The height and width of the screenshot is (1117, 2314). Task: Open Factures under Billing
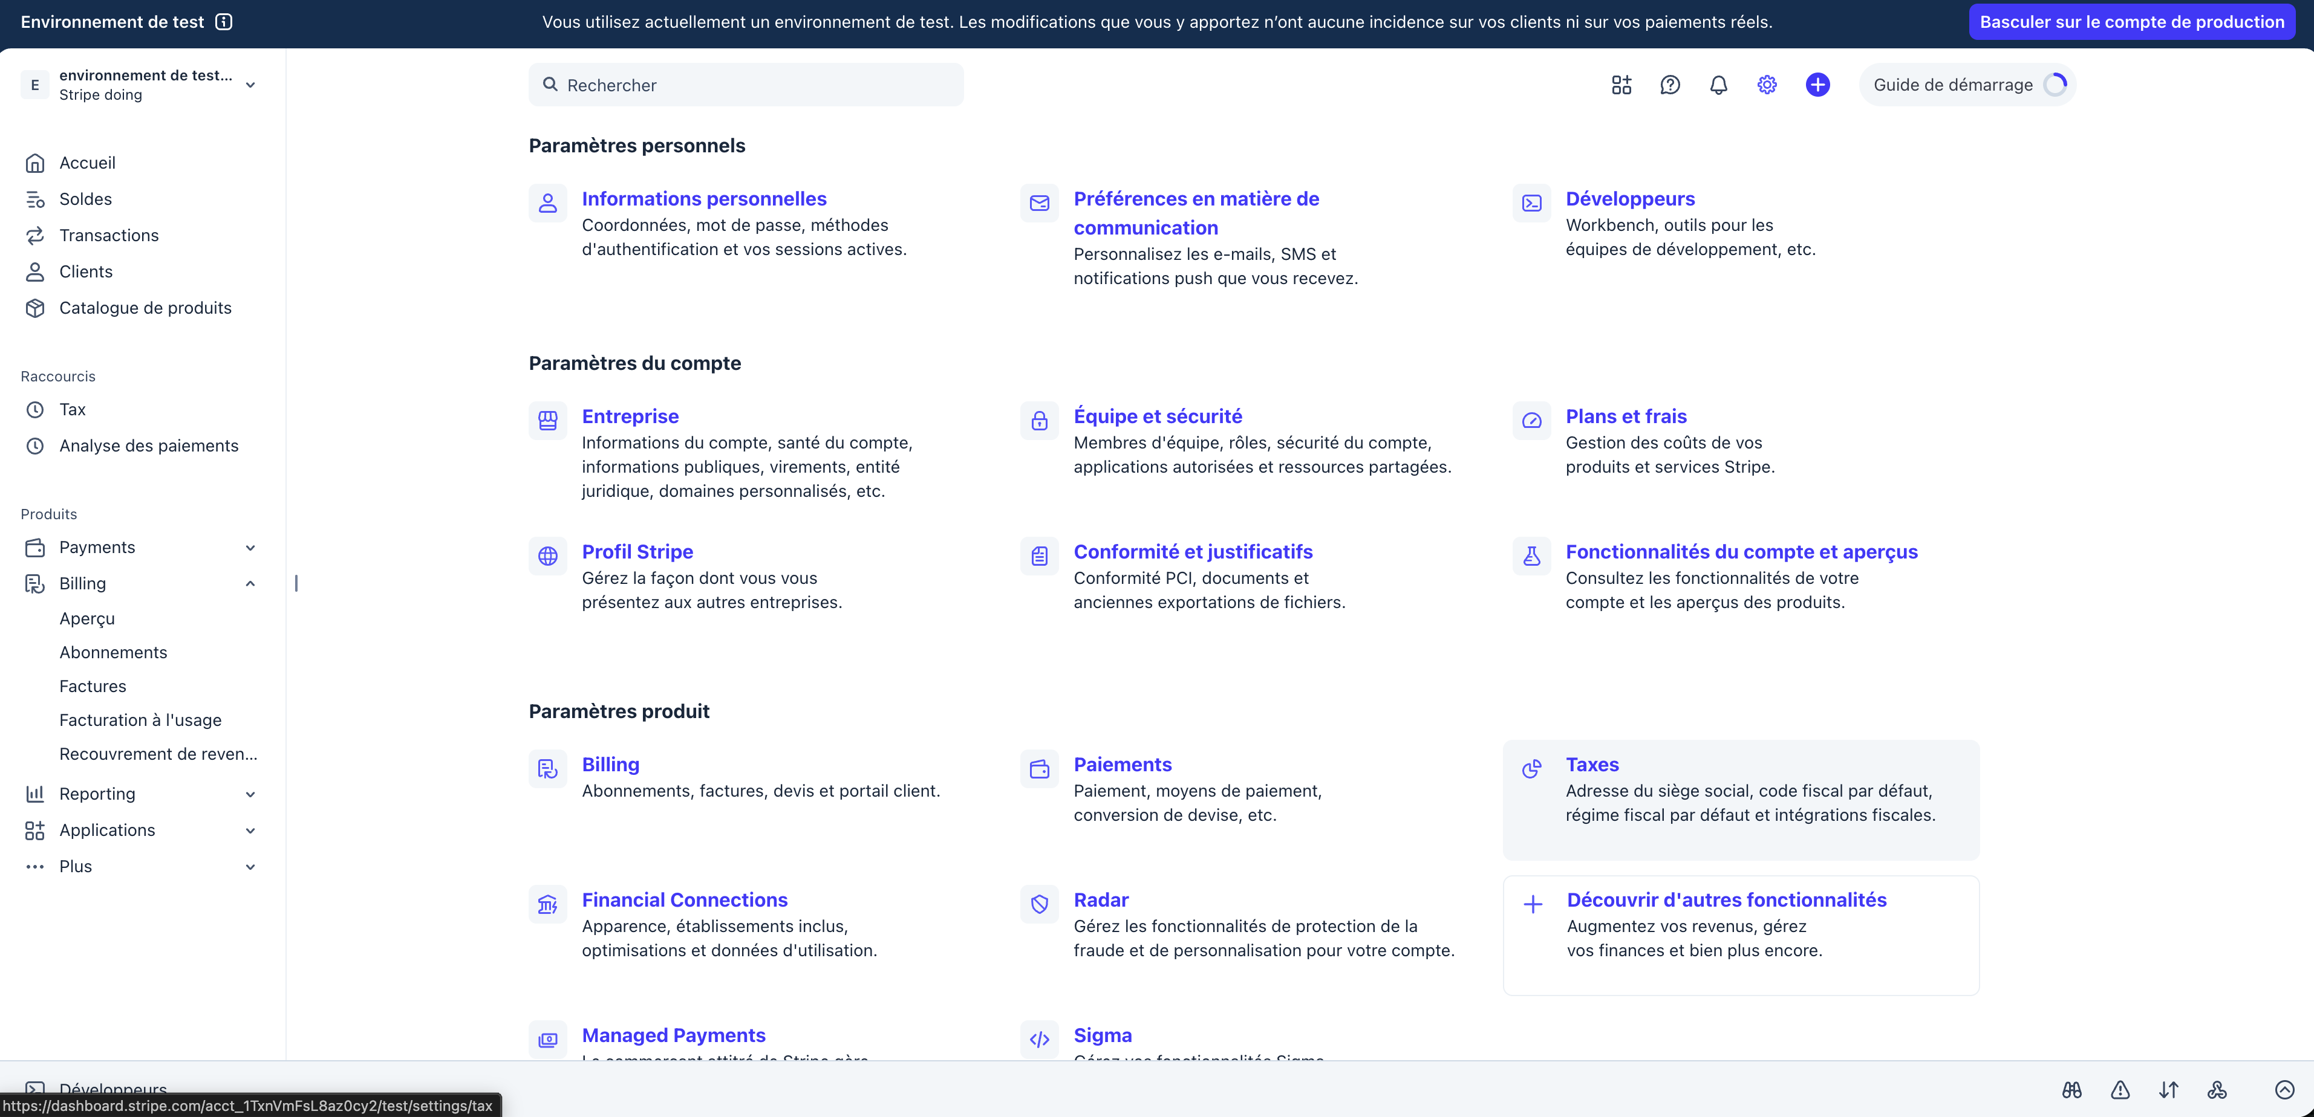(x=93, y=687)
